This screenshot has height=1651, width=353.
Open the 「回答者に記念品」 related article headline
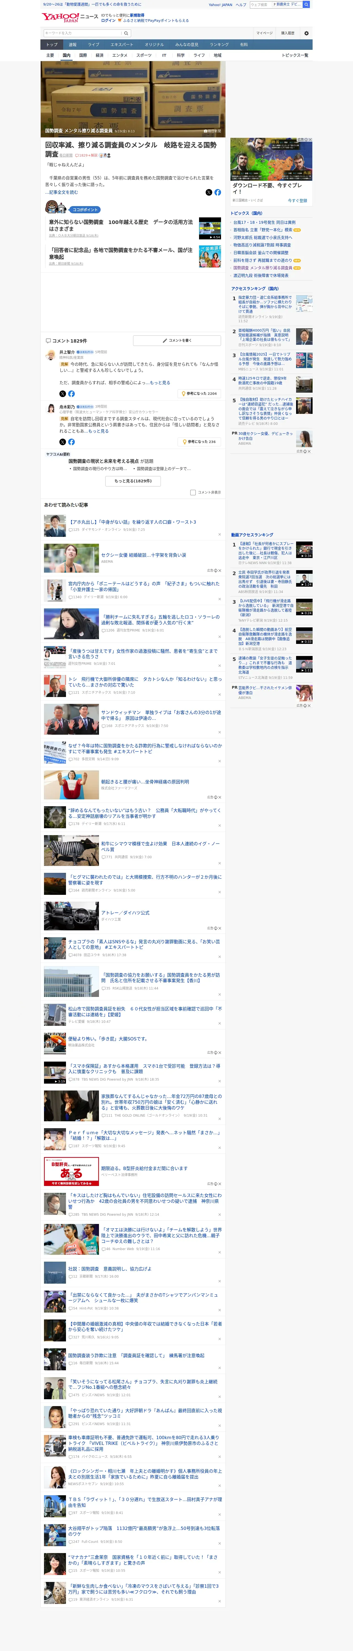(121, 253)
